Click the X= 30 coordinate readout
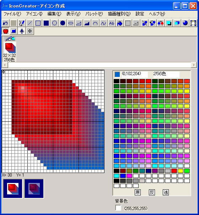 point(7,175)
